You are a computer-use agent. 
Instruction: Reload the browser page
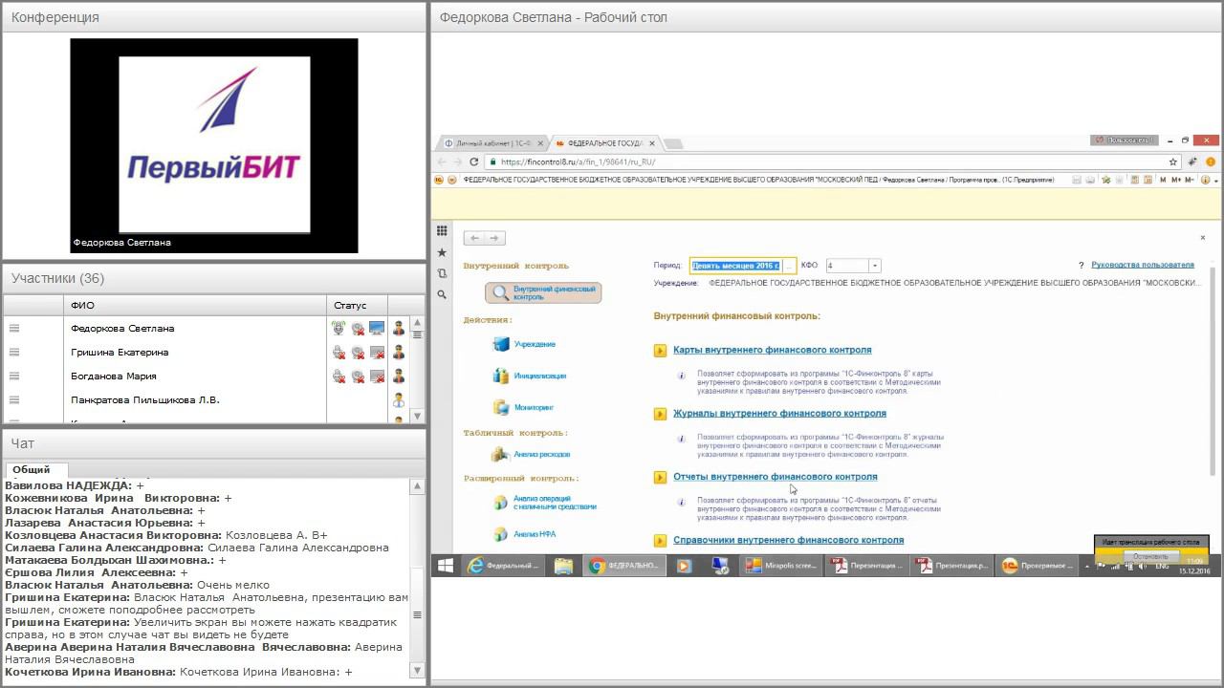tap(473, 161)
